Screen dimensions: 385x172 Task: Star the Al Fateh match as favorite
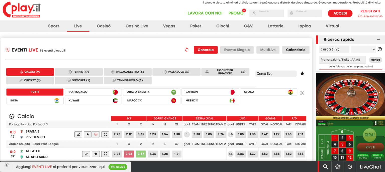pyautogui.click(x=96, y=154)
